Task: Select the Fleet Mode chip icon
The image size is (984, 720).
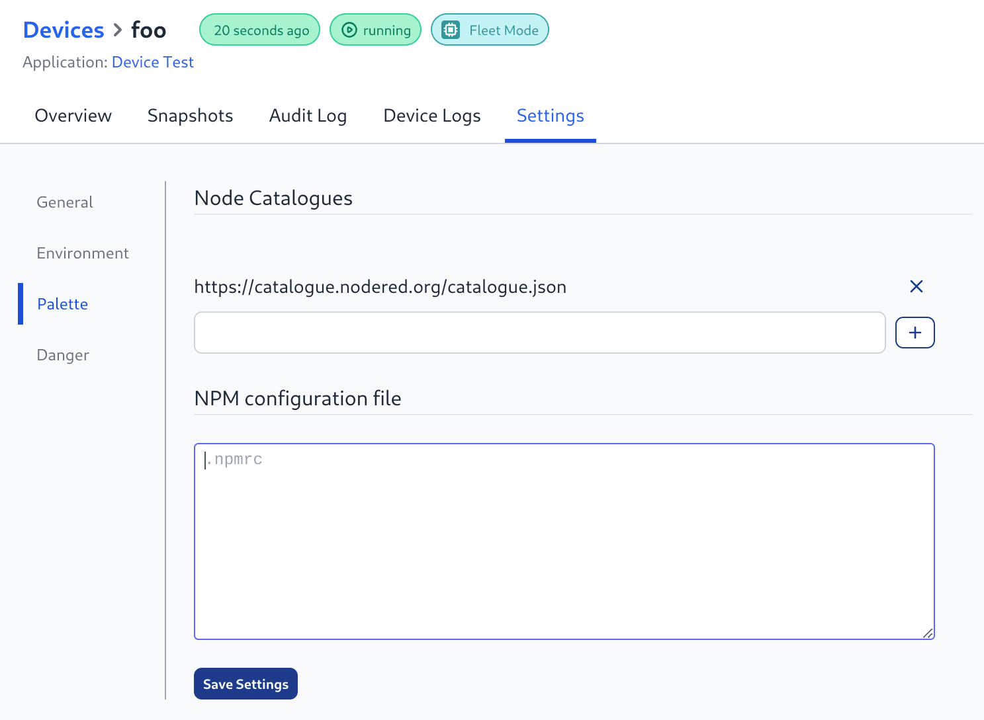Action: [x=451, y=29]
